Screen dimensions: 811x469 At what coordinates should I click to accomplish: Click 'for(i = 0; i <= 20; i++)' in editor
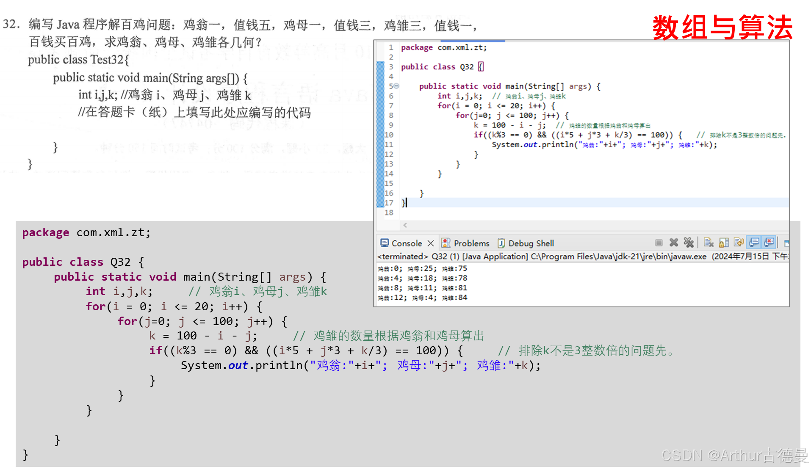click(x=496, y=106)
